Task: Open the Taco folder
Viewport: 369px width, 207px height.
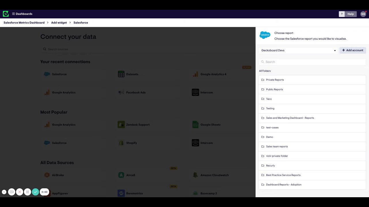Action: 312,99
